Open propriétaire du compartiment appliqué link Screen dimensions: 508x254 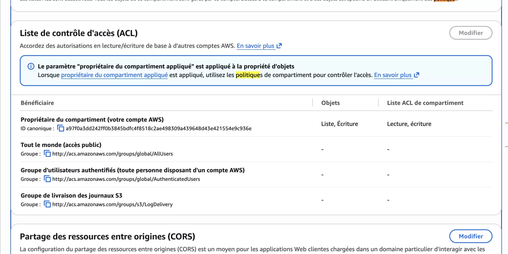tap(114, 75)
